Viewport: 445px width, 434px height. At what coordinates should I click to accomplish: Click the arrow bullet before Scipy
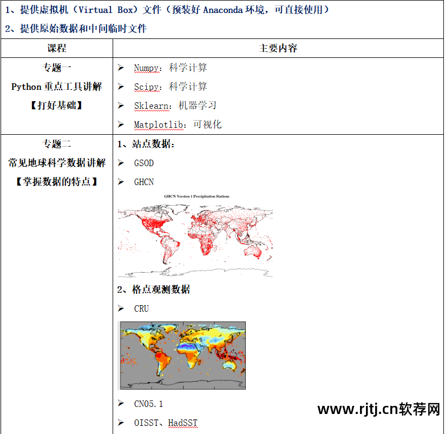point(121,87)
